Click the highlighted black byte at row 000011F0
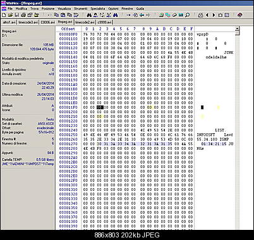Image resolution: width=254 pixels, height=240 pixels. tap(100, 107)
